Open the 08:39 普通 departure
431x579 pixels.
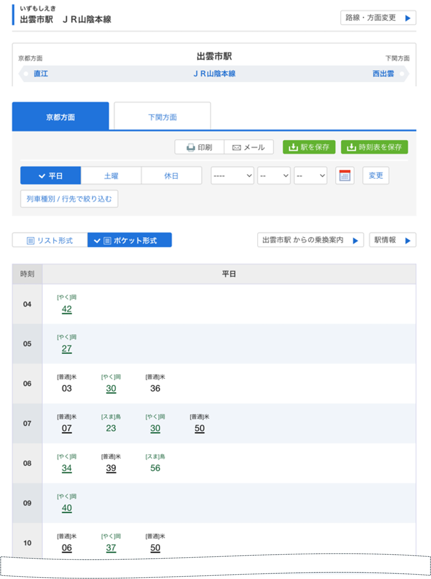(x=111, y=468)
